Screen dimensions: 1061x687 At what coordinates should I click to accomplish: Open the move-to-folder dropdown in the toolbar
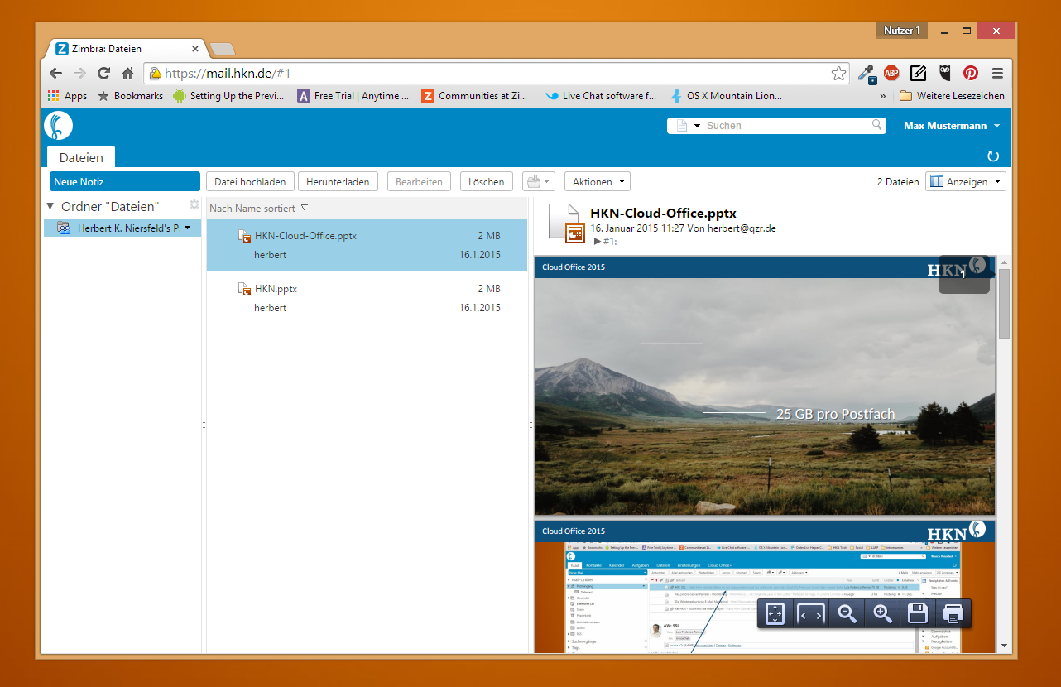pyautogui.click(x=539, y=181)
